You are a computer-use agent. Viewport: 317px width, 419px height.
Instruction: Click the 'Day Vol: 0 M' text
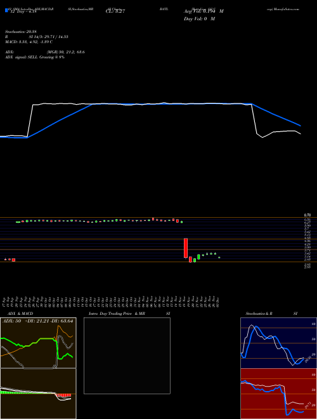199,18
